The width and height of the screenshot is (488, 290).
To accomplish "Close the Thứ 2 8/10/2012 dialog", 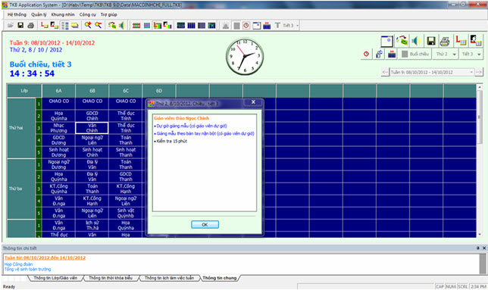I will [x=253, y=102].
